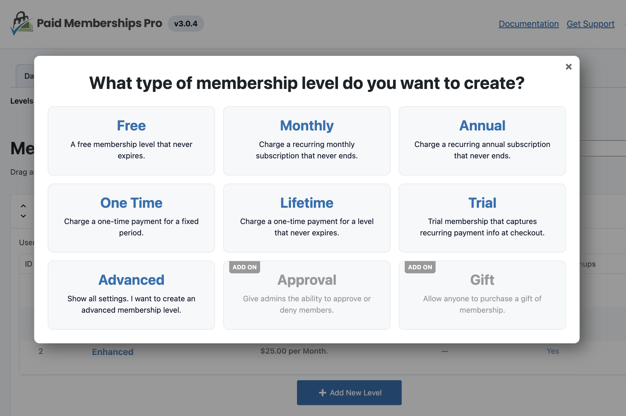Select the Advanced membership level option
Image resolution: width=626 pixels, height=416 pixels.
[131, 295]
